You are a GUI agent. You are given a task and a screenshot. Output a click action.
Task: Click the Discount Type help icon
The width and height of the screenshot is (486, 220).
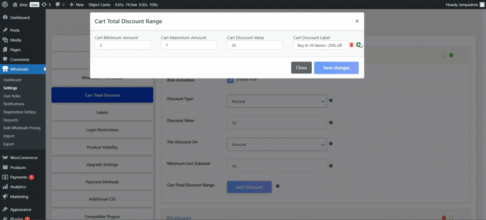(331, 100)
